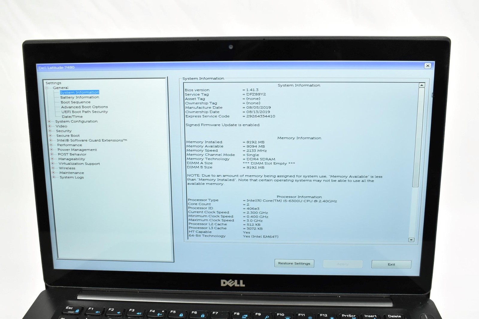Select the System Configuration label
479x319 pixels.
point(76,121)
